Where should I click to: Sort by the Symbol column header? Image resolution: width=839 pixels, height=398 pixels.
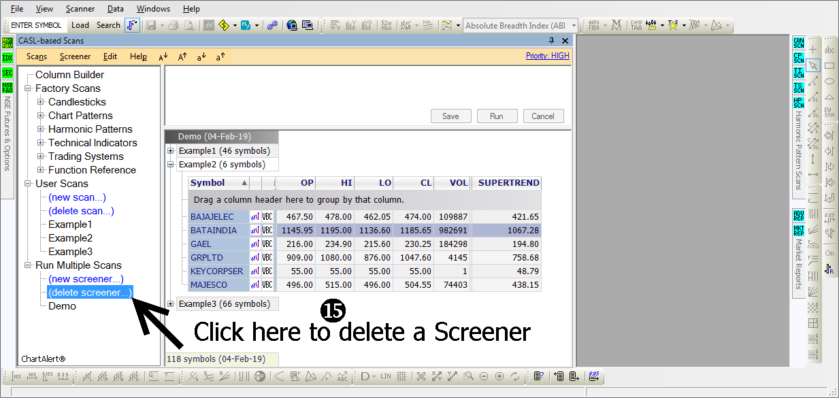(218, 183)
